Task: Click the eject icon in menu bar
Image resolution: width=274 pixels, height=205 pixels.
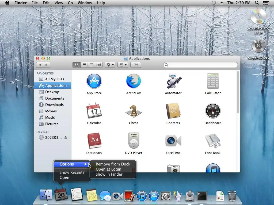Action: tap(222, 3)
